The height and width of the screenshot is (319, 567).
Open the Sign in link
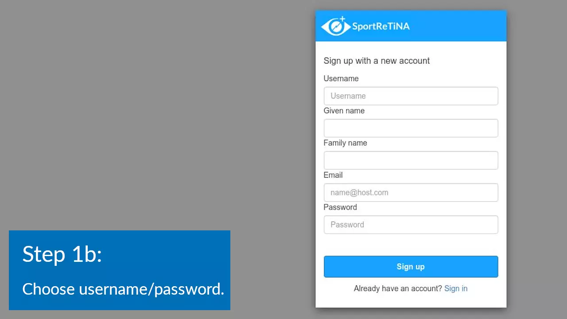coord(456,288)
